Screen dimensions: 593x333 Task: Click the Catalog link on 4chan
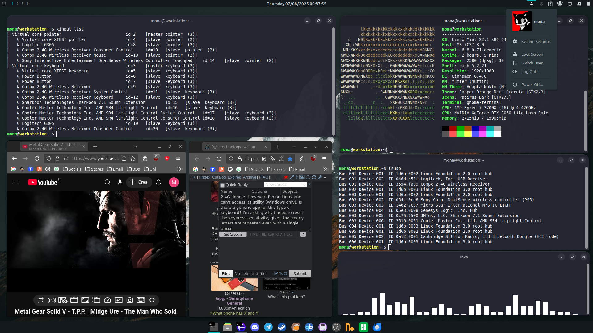pos(219,177)
